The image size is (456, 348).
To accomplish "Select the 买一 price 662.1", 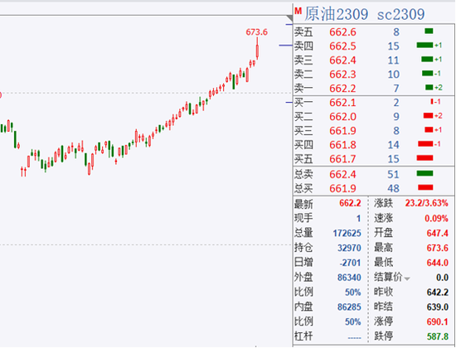I will (x=342, y=103).
